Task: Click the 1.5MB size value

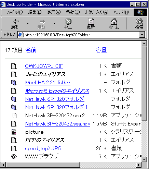Action: point(100,124)
